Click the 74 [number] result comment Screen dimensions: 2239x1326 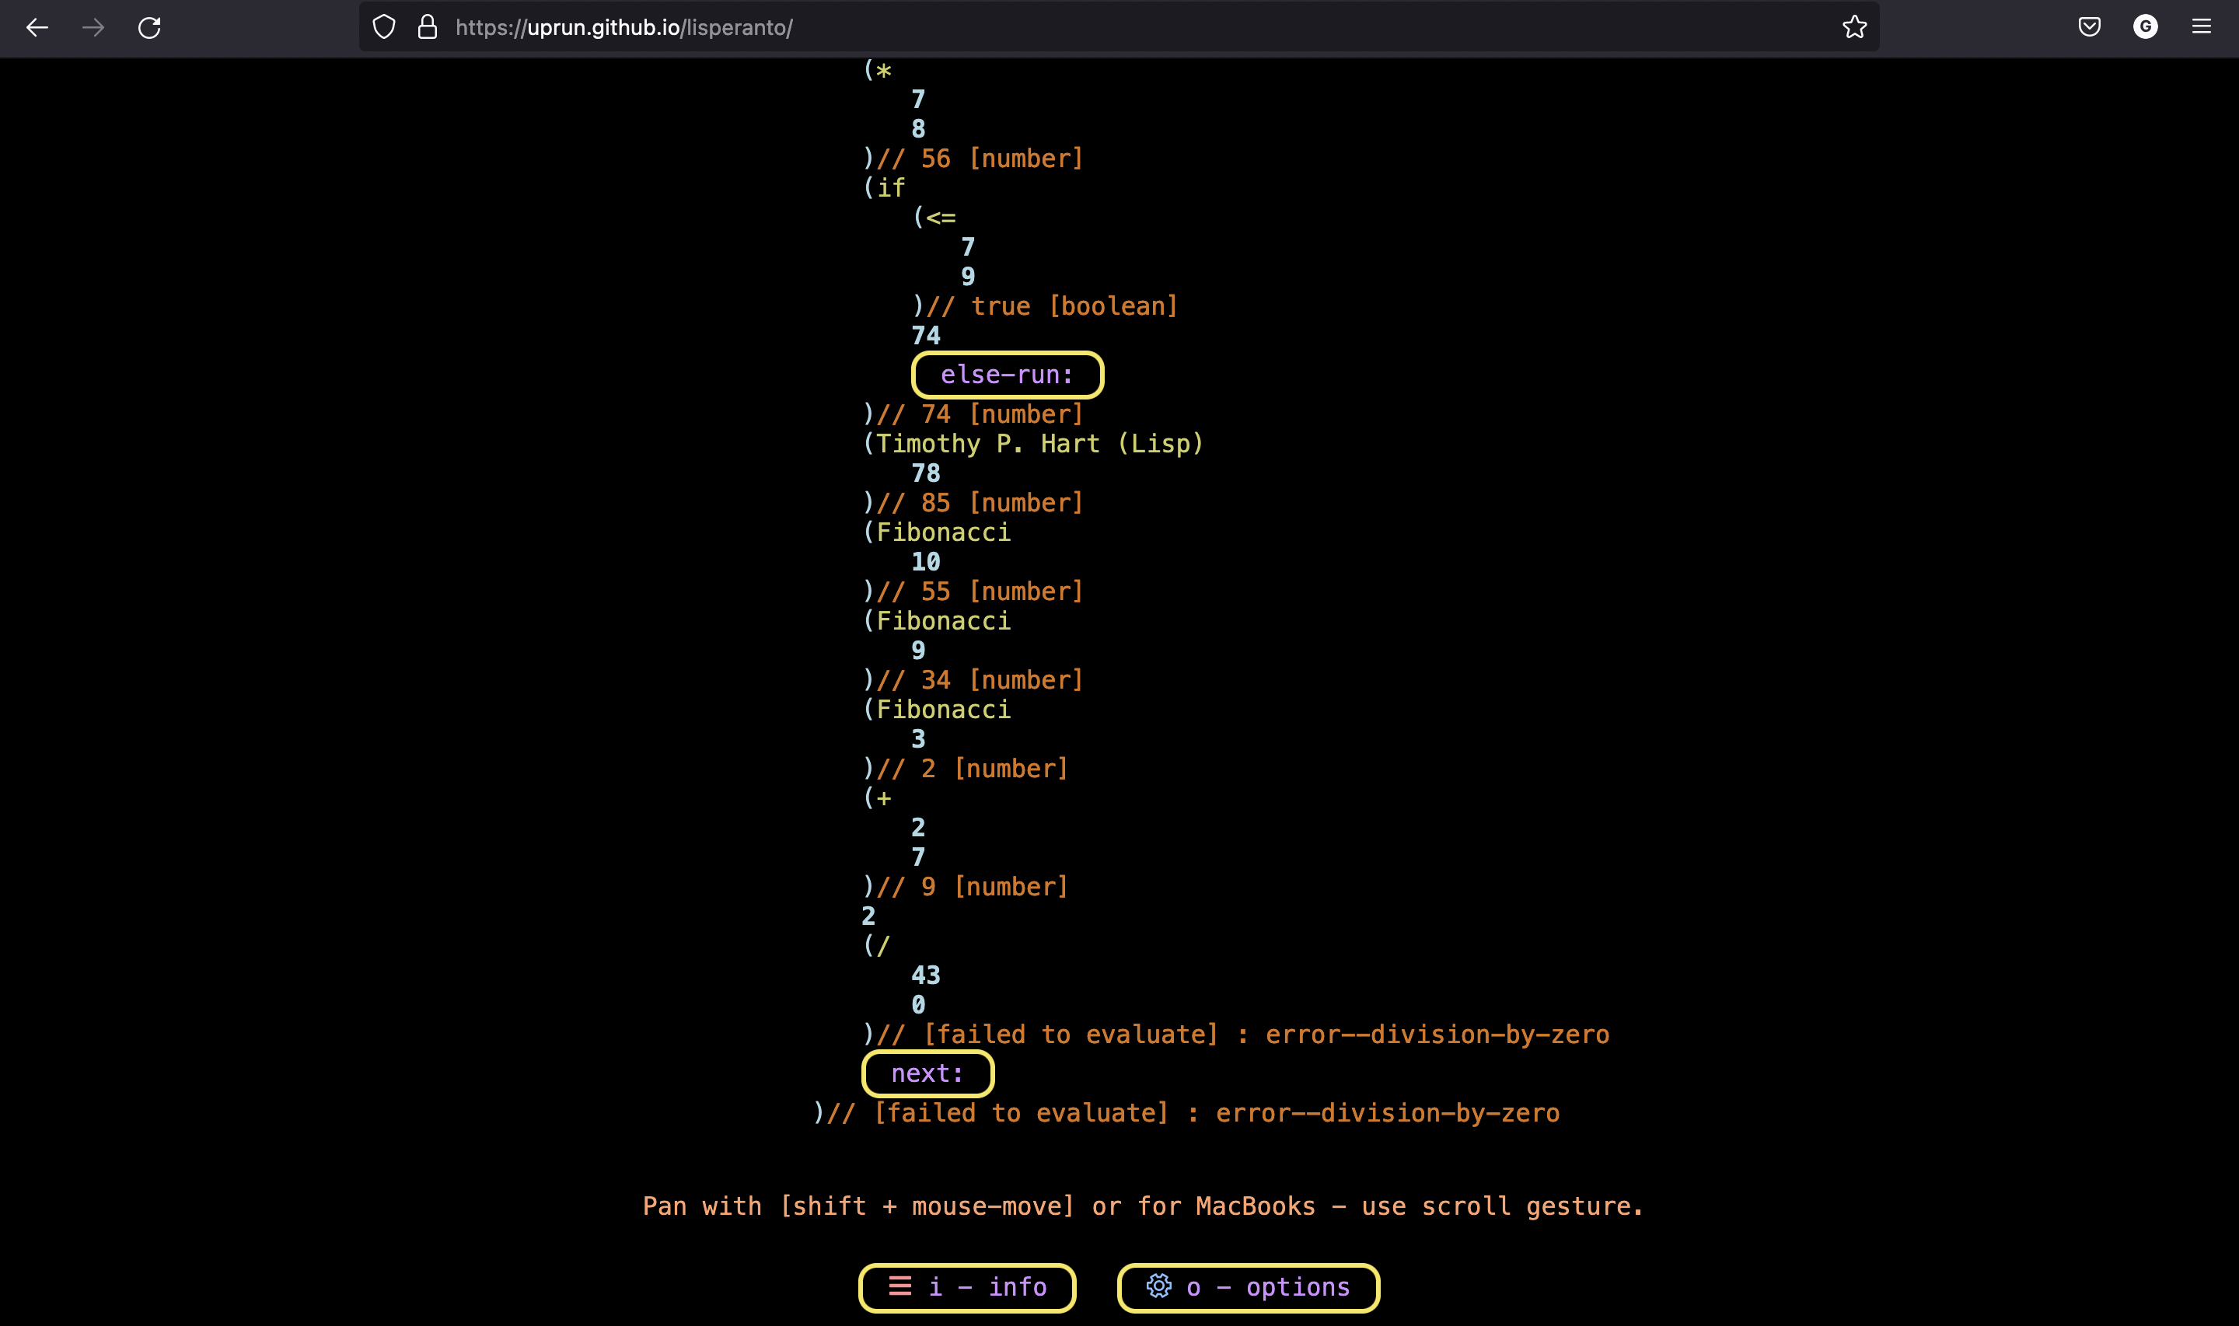click(980, 414)
